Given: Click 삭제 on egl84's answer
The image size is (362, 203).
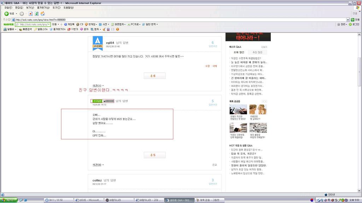Looking at the screenshot, I should click(x=215, y=66).
